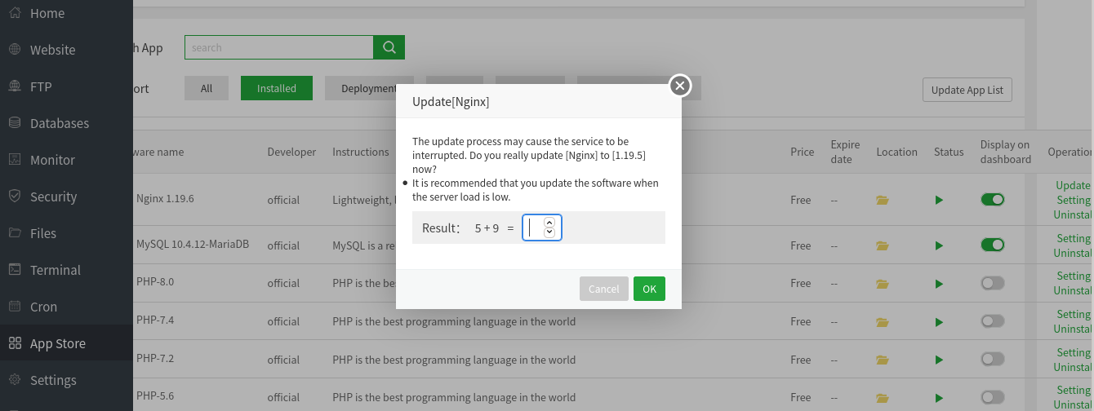Click PHP-7.2 status play icon

[x=939, y=360]
